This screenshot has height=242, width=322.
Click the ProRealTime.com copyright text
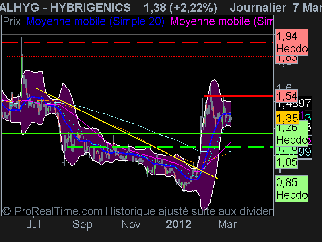(x=52, y=211)
